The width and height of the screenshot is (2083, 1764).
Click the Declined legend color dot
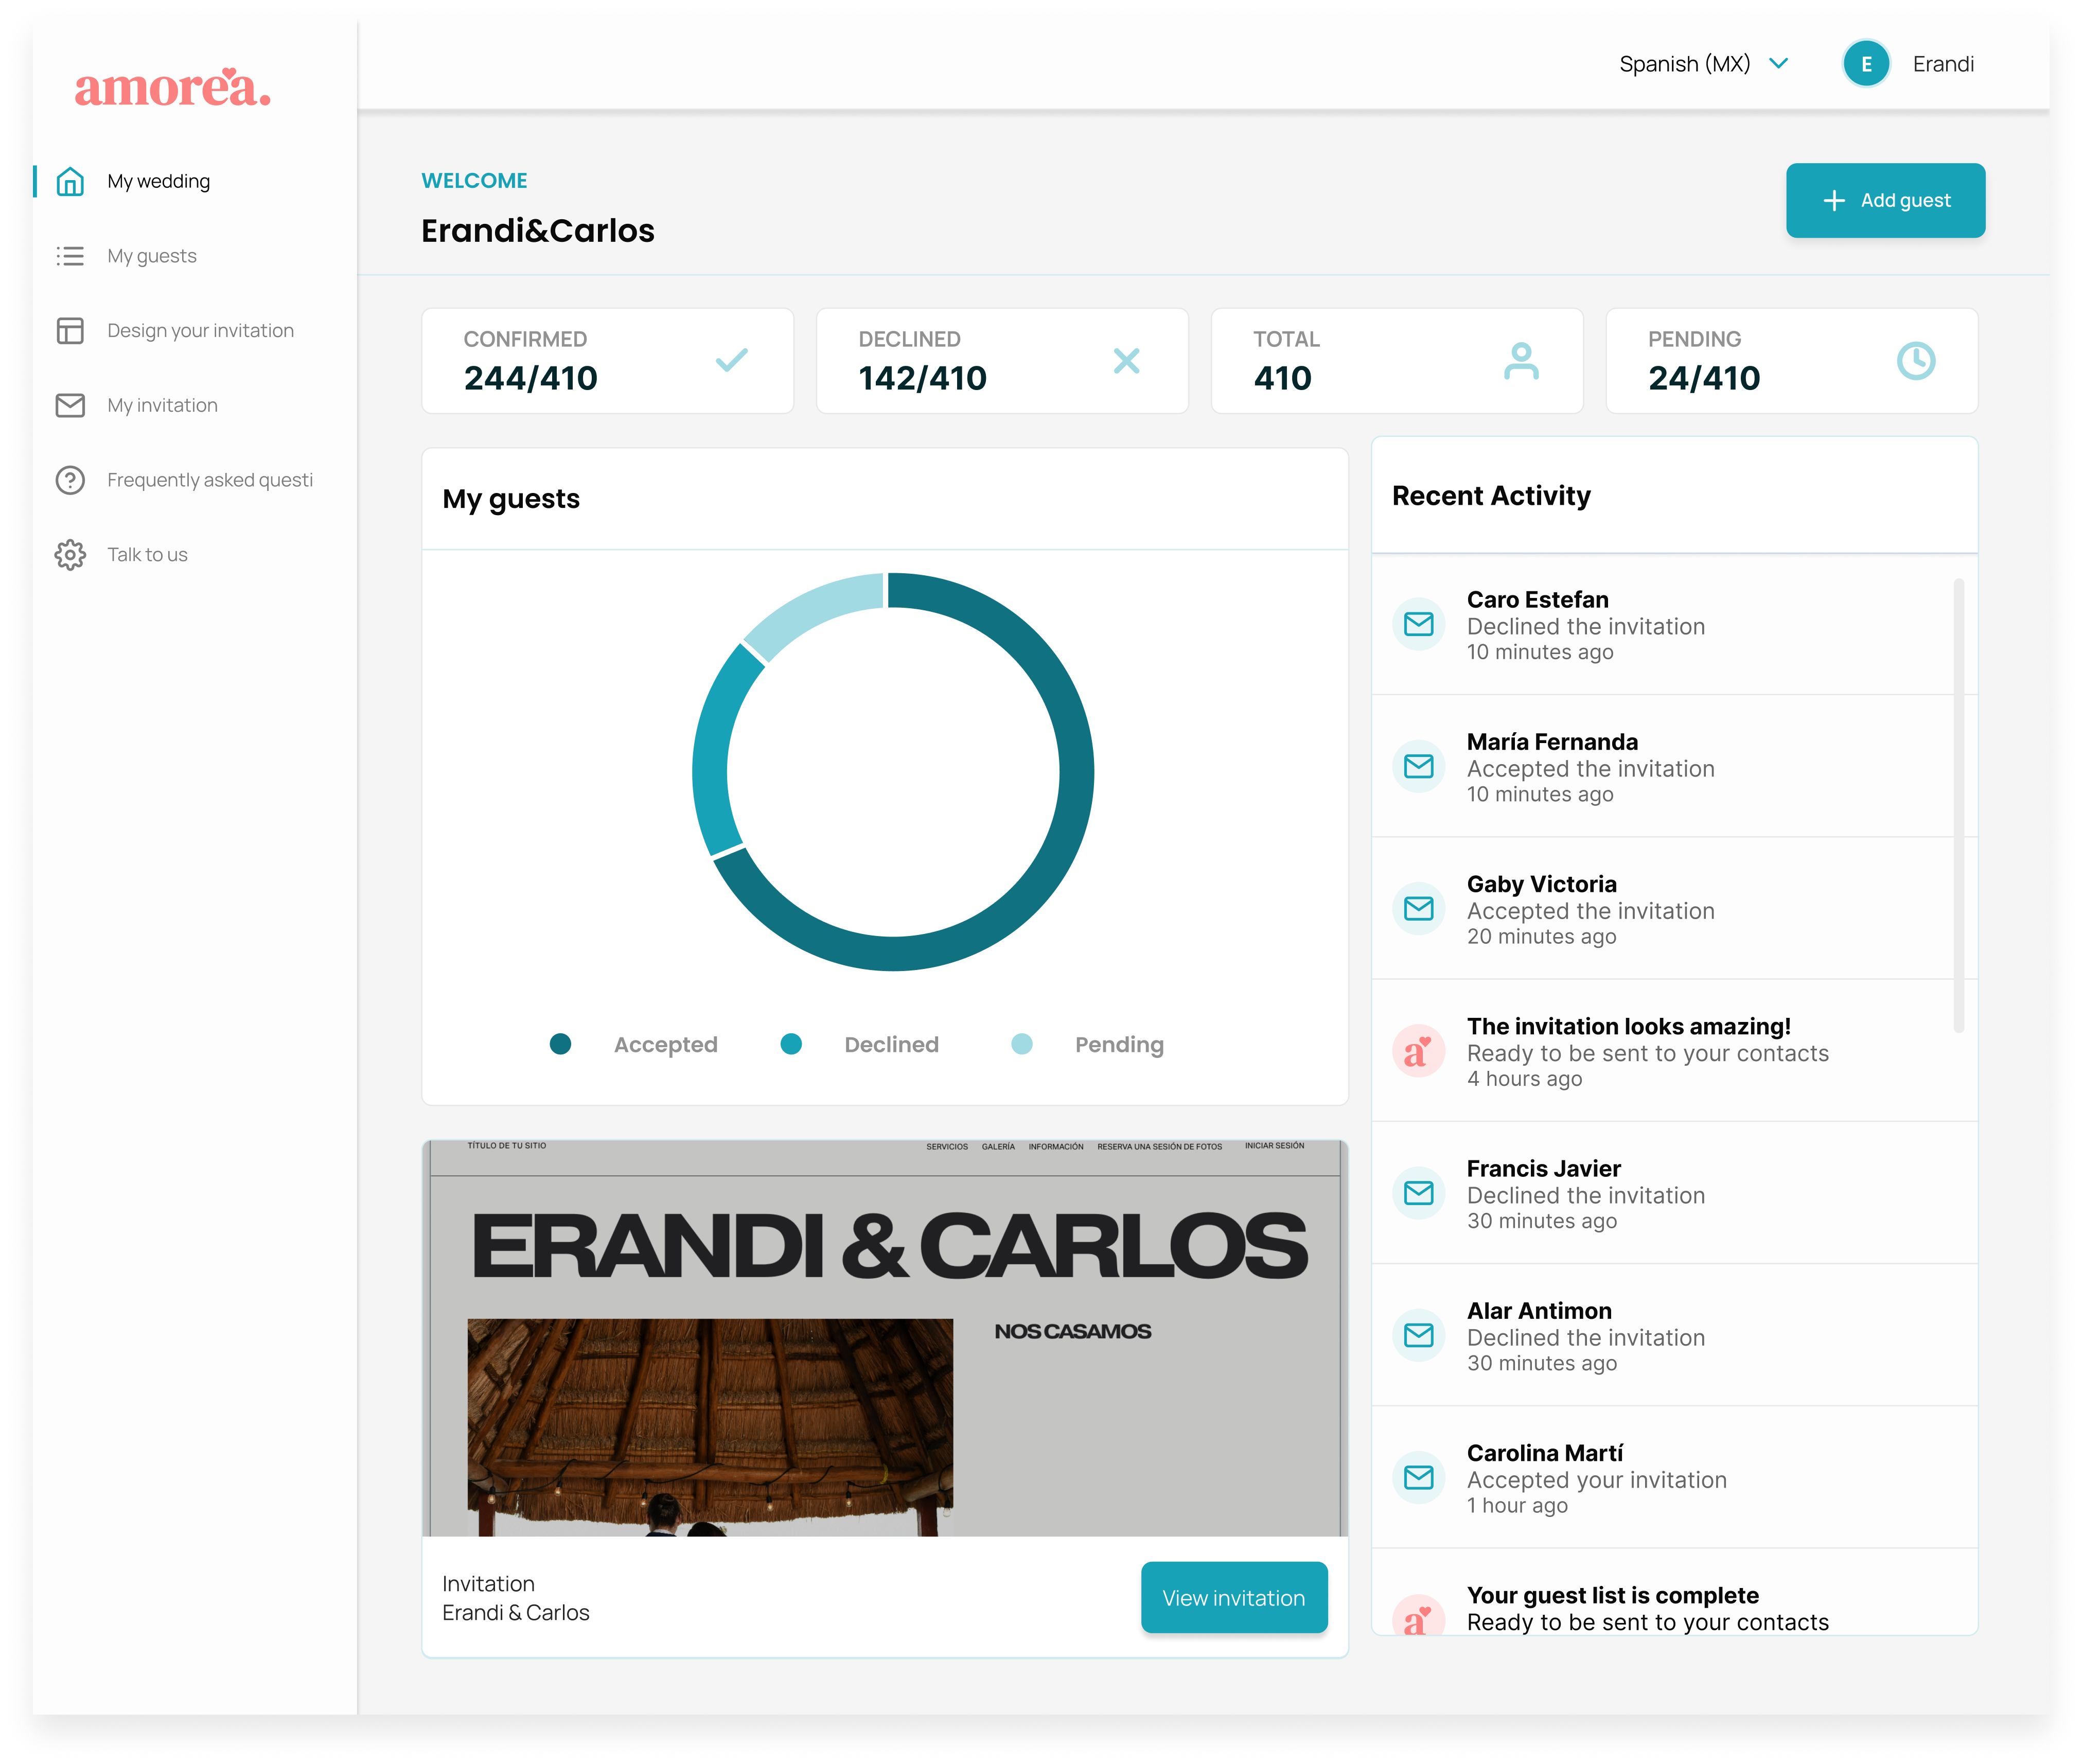click(791, 1044)
